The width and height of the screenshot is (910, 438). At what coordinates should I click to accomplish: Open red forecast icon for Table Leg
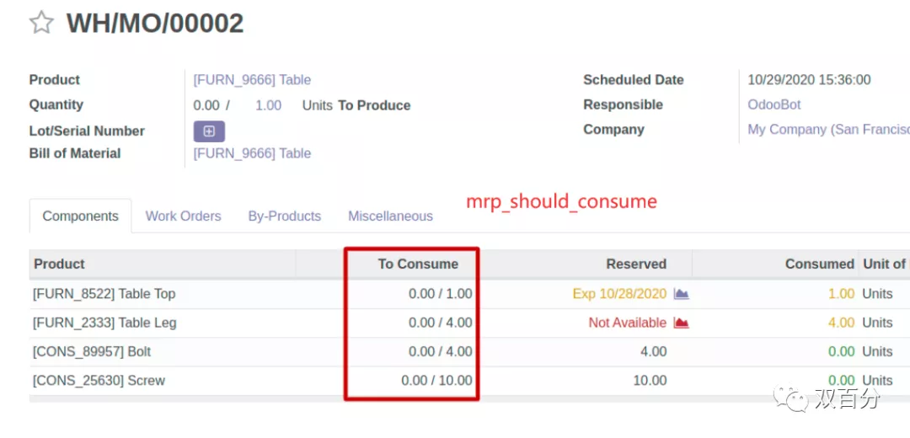click(x=682, y=323)
